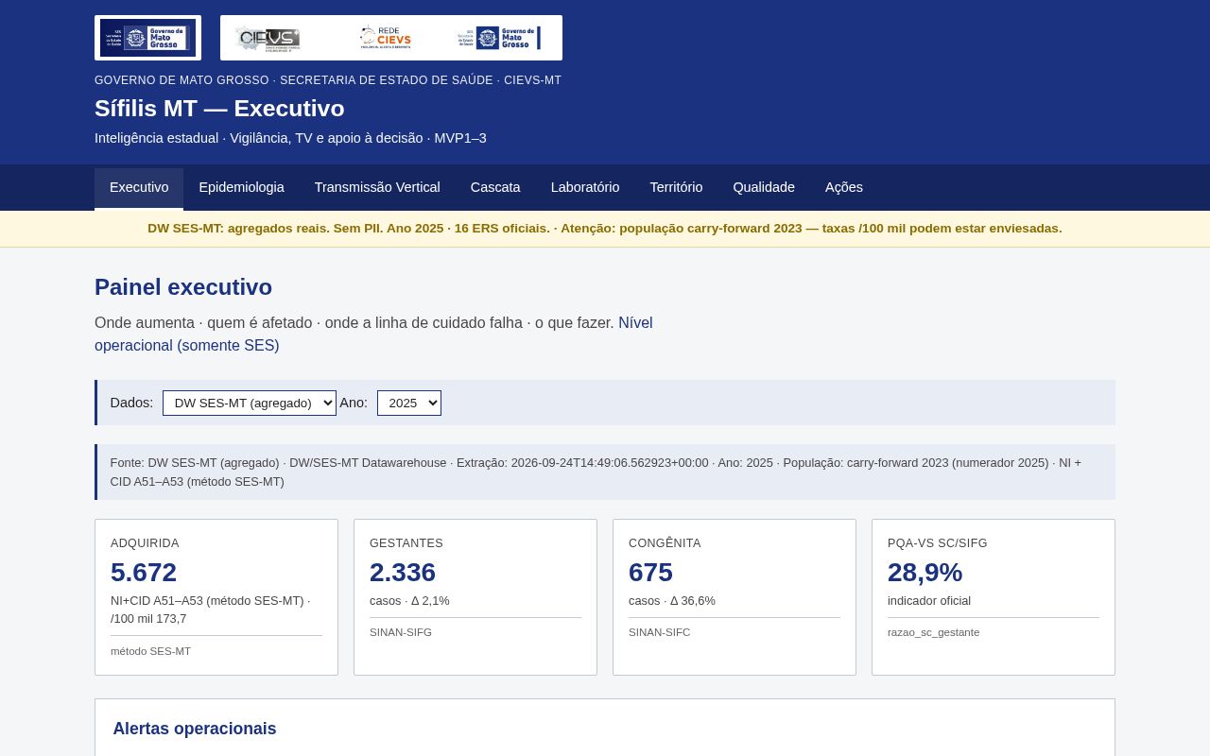Click the Governo de Mato Grosso logo beside REDE CIEVS
Viewport: 1210px width, 756px height.
click(x=498, y=38)
